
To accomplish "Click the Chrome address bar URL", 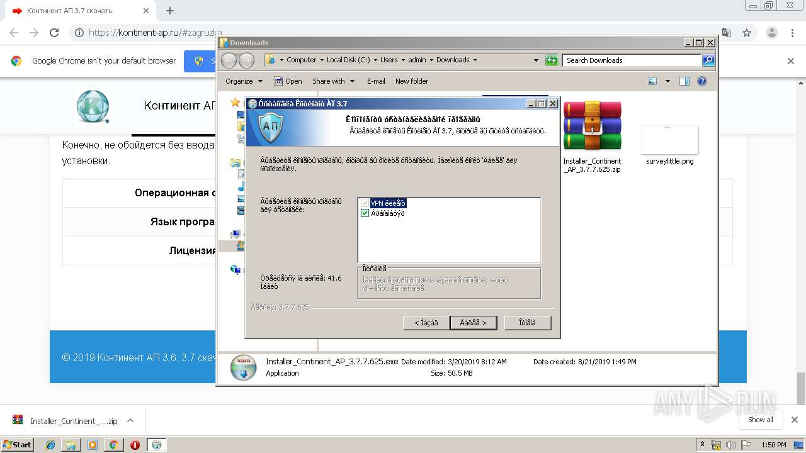I will (155, 33).
